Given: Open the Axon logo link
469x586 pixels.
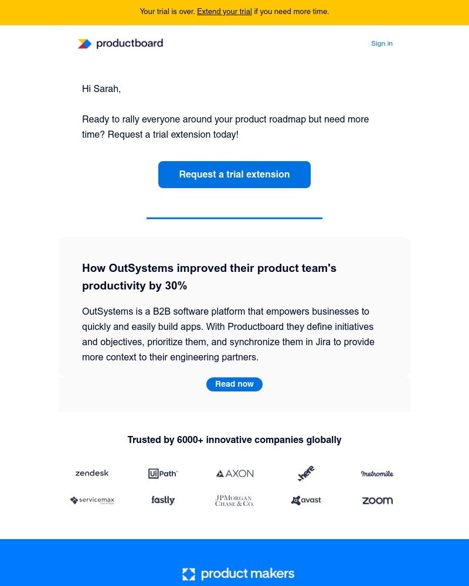Looking at the screenshot, I should click(x=235, y=473).
